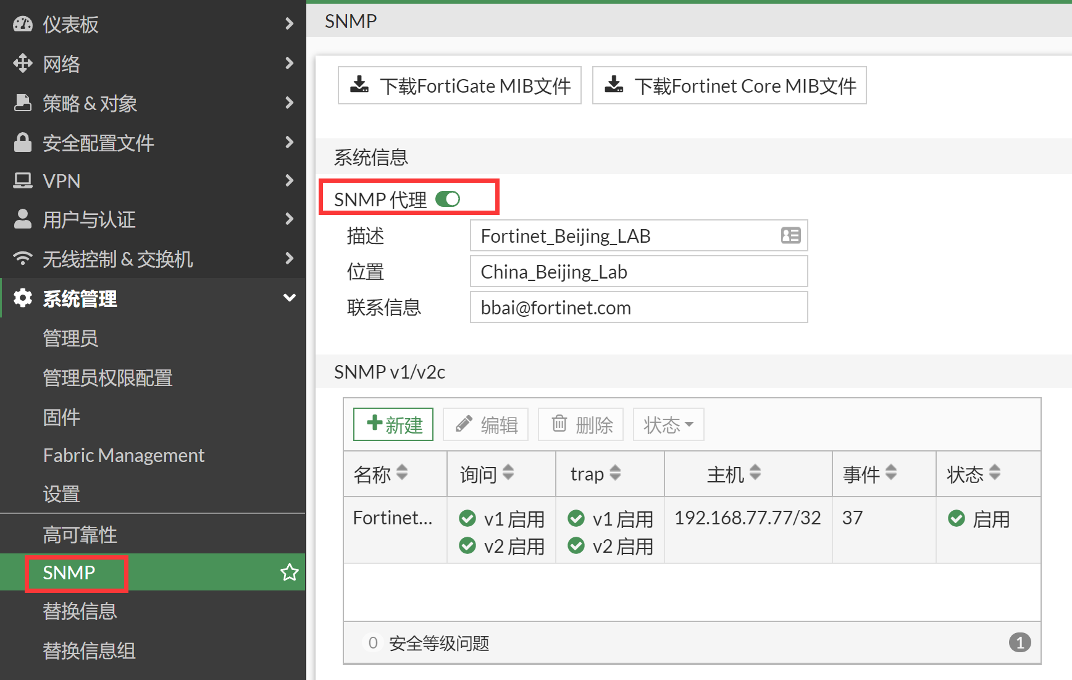This screenshot has width=1072, height=680.
Task: Click the network arrows icon
Action: [x=23, y=64]
